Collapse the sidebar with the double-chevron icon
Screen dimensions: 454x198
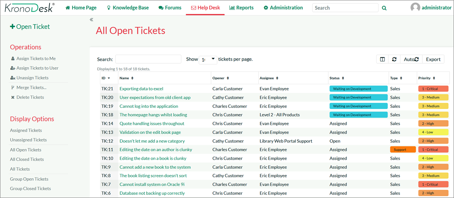pos(91,20)
